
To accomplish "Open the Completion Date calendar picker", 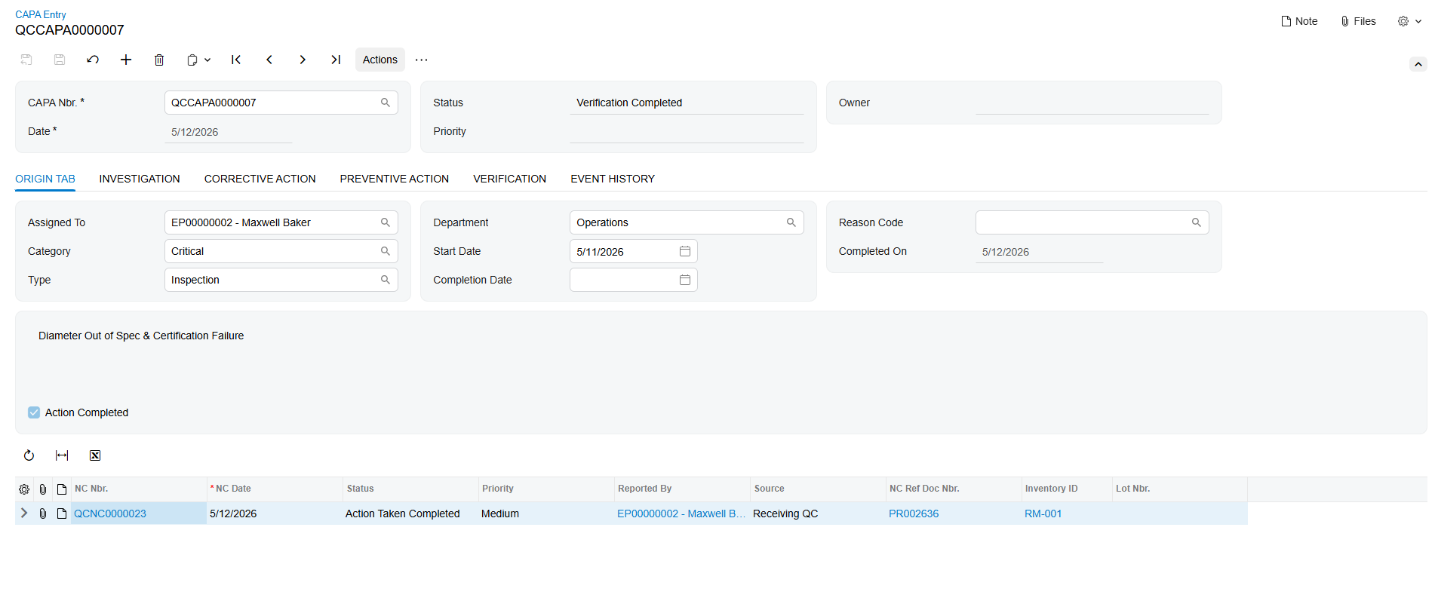I will [685, 280].
